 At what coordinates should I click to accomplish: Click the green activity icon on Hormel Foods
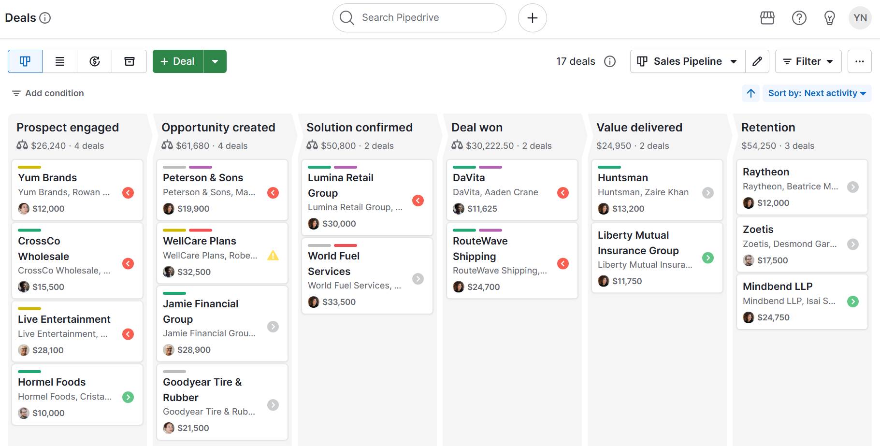128,397
